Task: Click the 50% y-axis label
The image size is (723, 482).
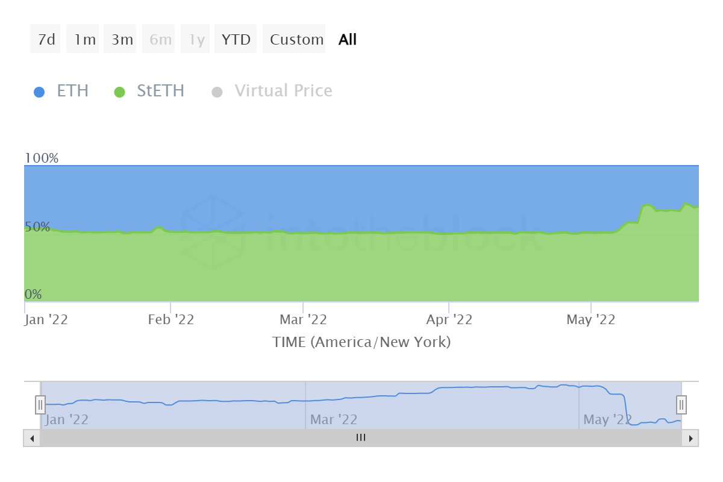Action: [37, 227]
